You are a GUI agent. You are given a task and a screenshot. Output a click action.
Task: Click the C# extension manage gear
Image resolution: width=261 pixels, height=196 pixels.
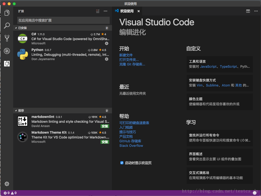107,43
